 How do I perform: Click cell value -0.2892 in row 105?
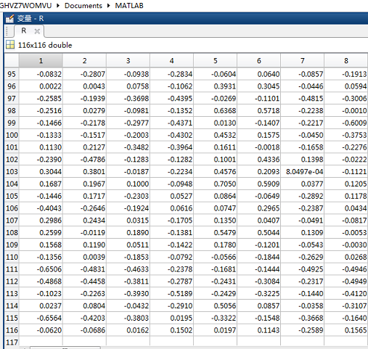tap(302, 196)
